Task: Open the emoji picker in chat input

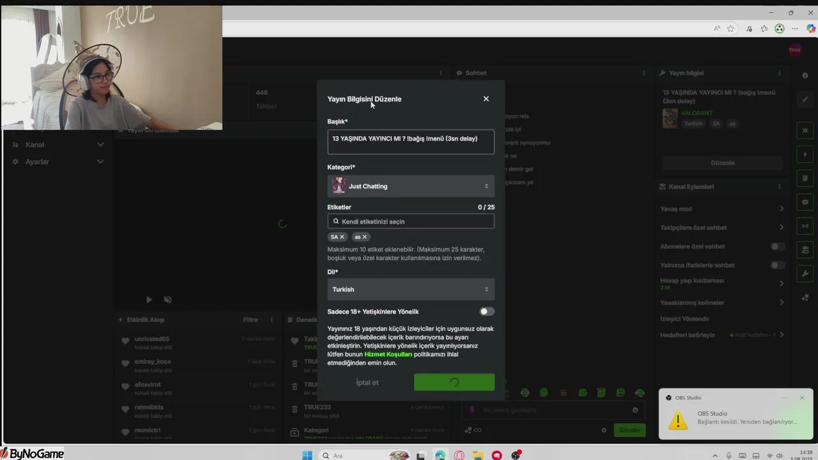Action: coord(635,410)
